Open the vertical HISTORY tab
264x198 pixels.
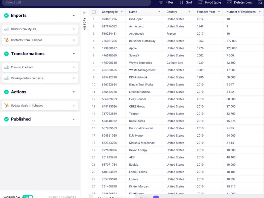pyautogui.click(x=84, y=24)
